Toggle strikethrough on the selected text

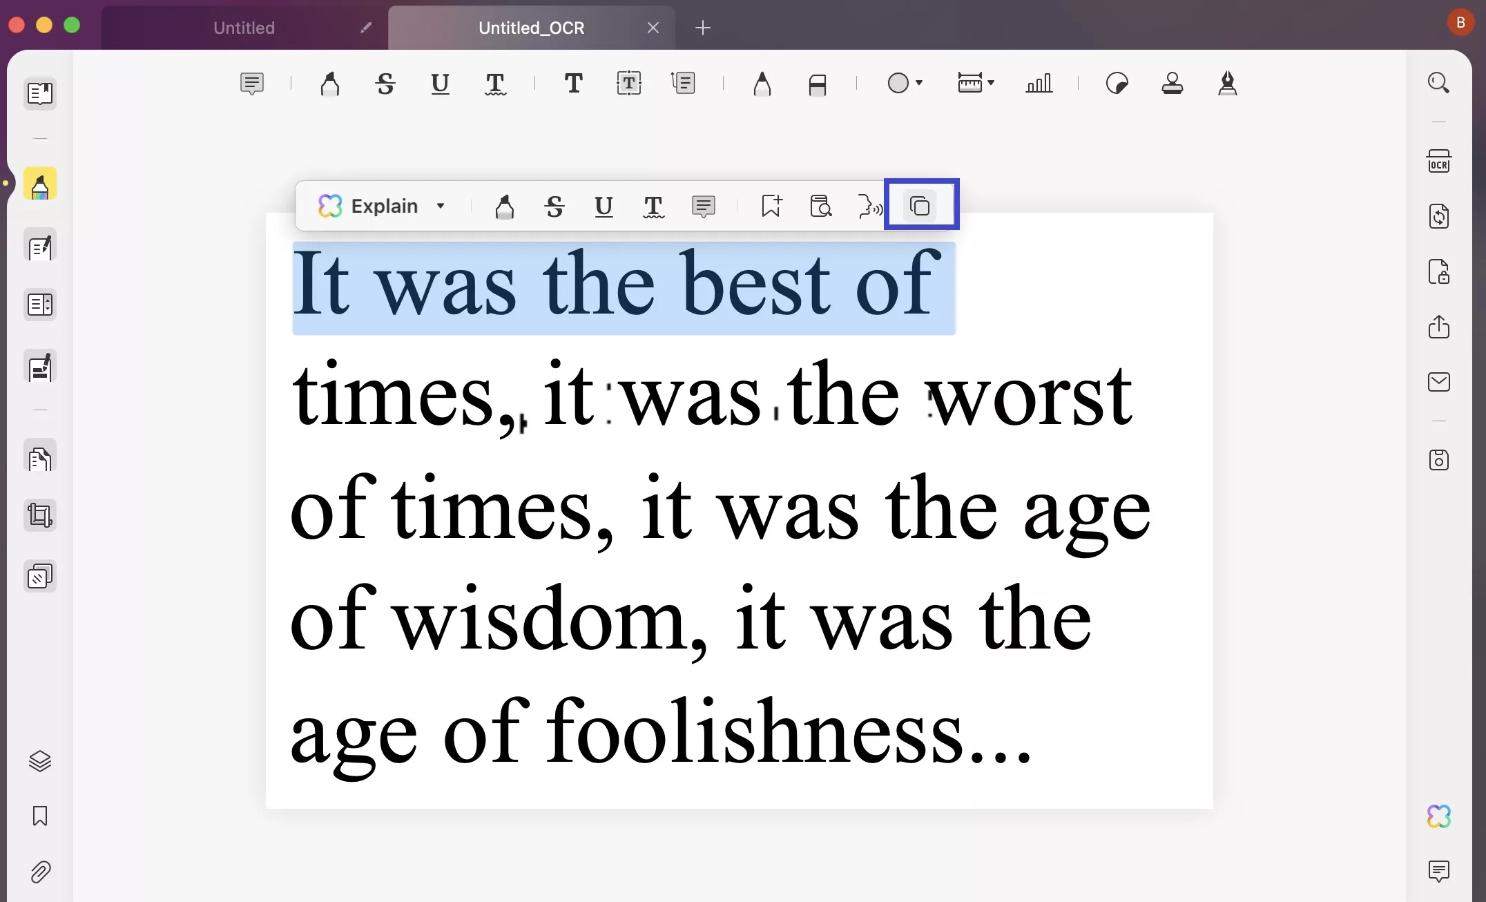tap(554, 206)
